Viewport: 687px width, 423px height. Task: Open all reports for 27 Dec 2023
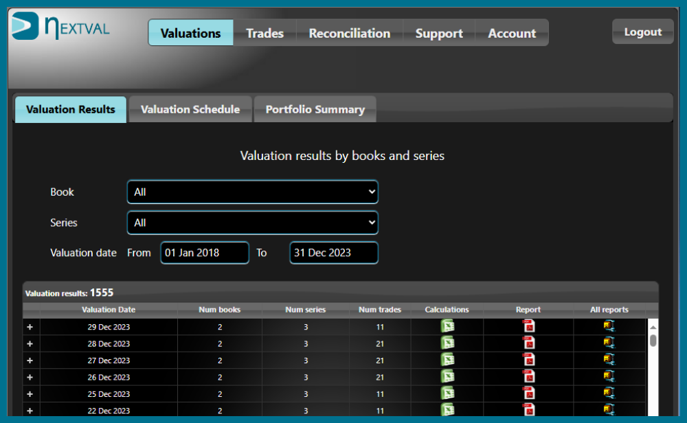[x=609, y=360]
